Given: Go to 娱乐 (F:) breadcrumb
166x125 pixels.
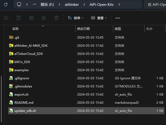Looking at the screenshot, I should (x=47, y=4).
